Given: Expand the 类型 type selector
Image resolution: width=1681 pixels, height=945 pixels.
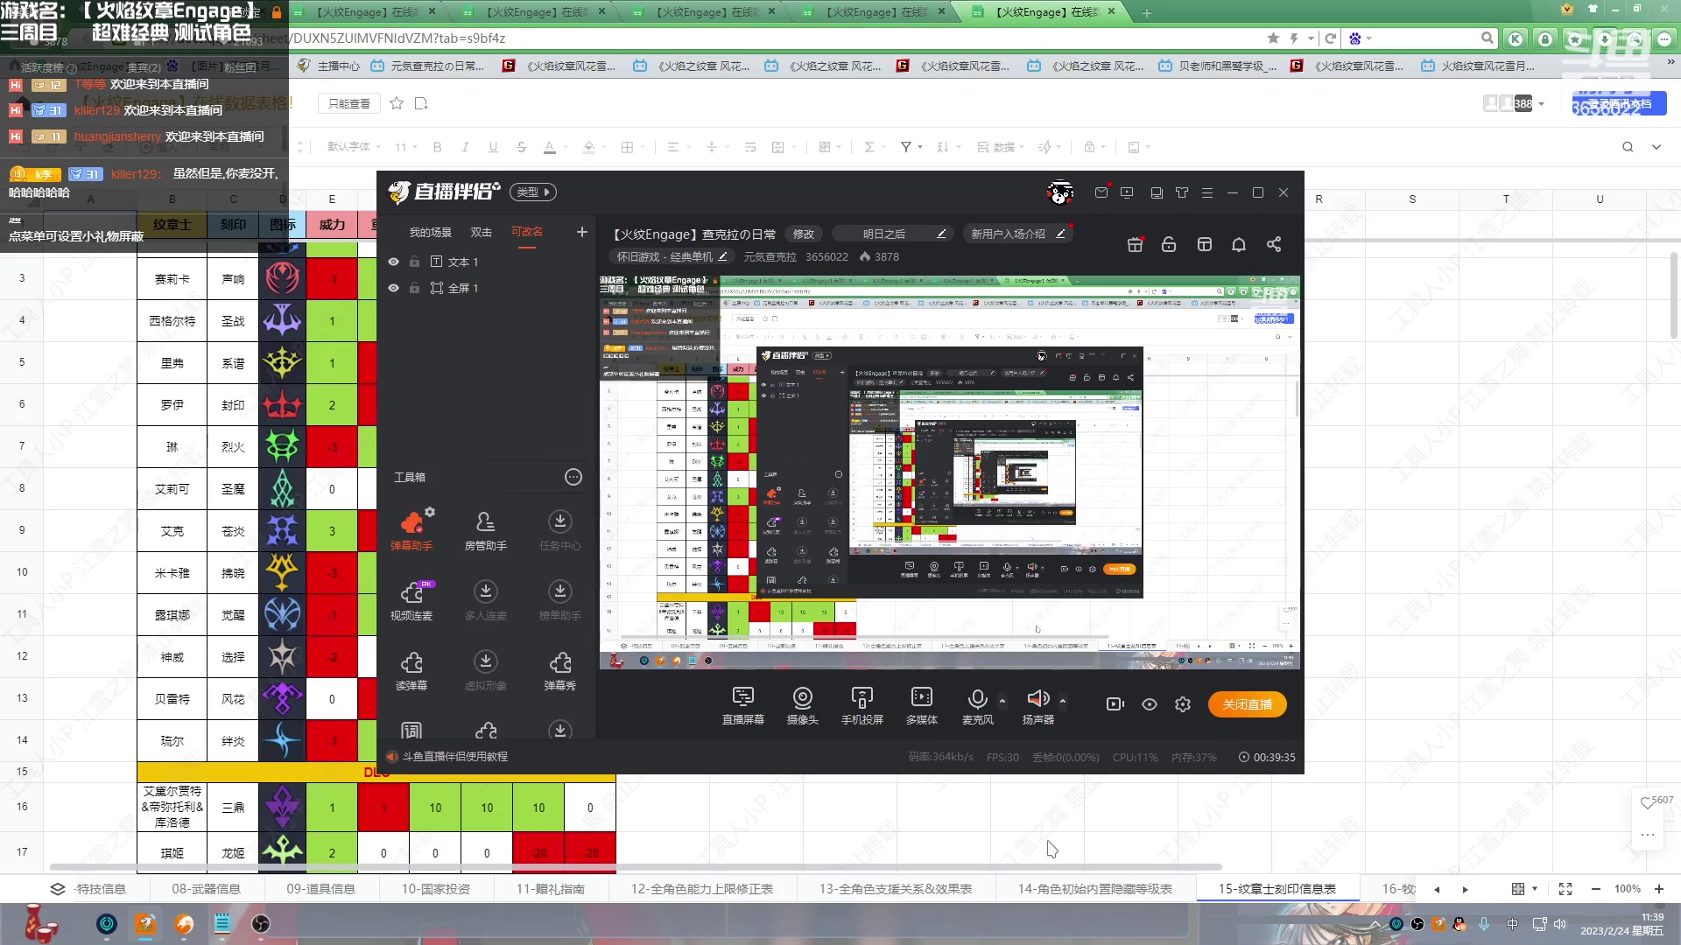Looking at the screenshot, I should (x=533, y=192).
